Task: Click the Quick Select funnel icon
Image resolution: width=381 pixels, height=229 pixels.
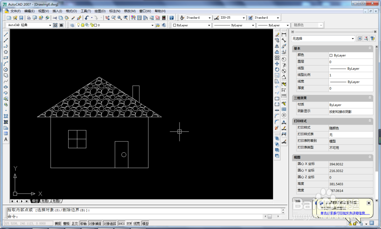Action: pos(373,39)
